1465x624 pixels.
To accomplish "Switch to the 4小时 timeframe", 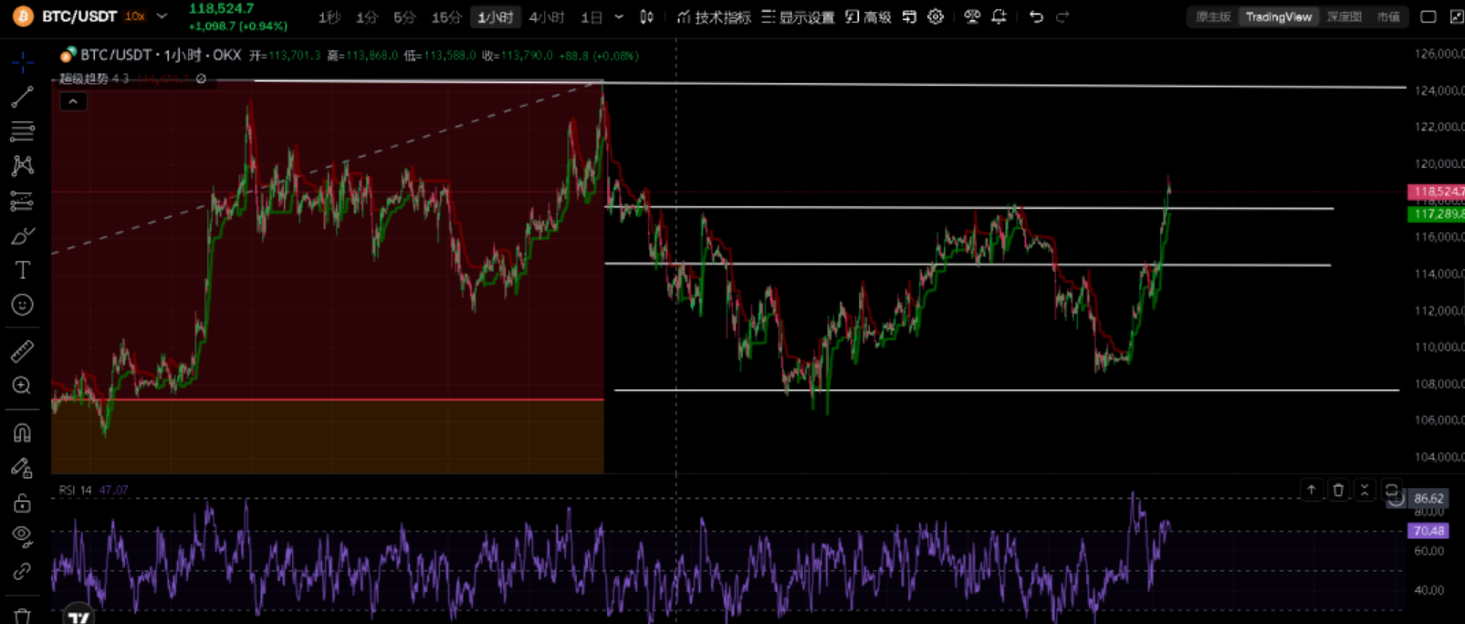I will pos(546,17).
